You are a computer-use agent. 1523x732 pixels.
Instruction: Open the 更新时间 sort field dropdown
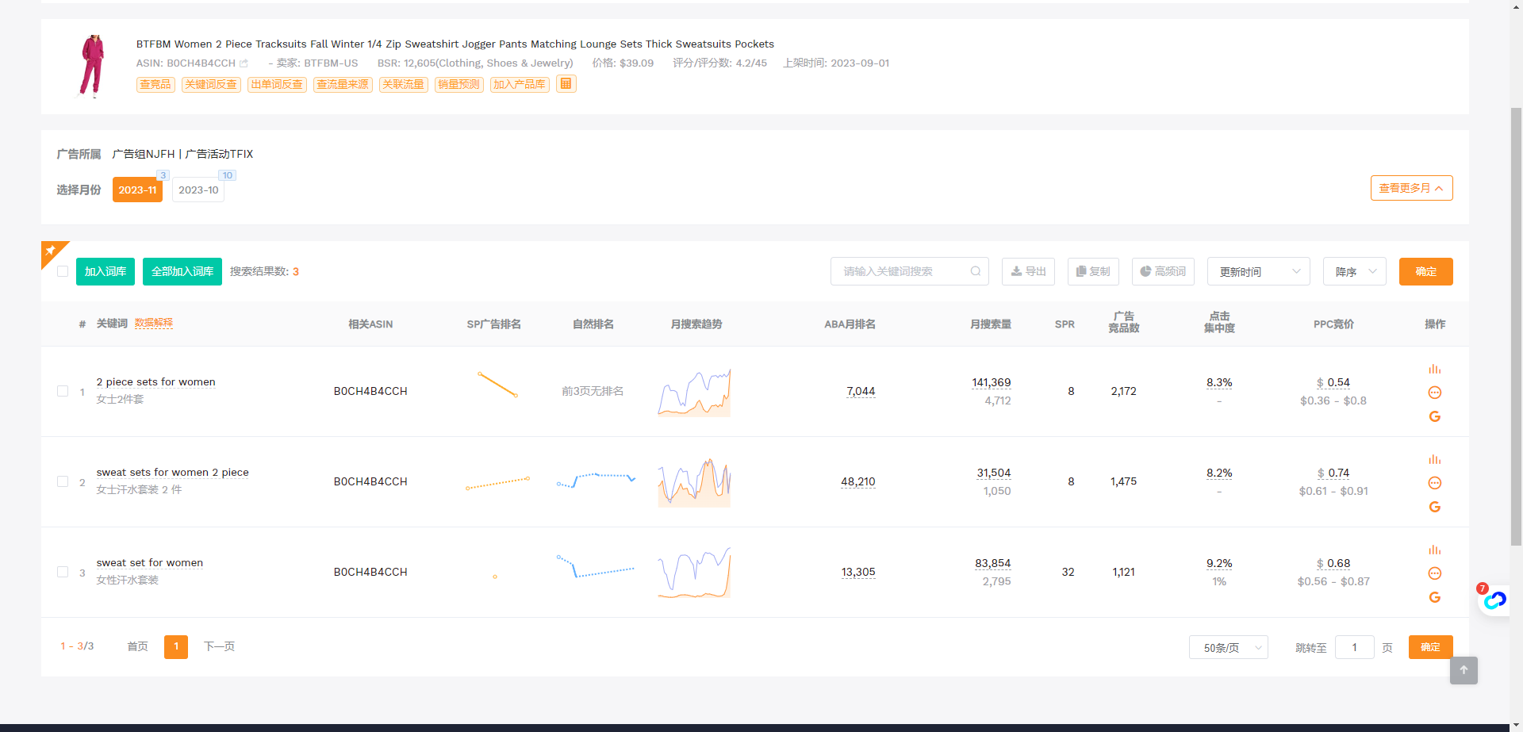1258,271
